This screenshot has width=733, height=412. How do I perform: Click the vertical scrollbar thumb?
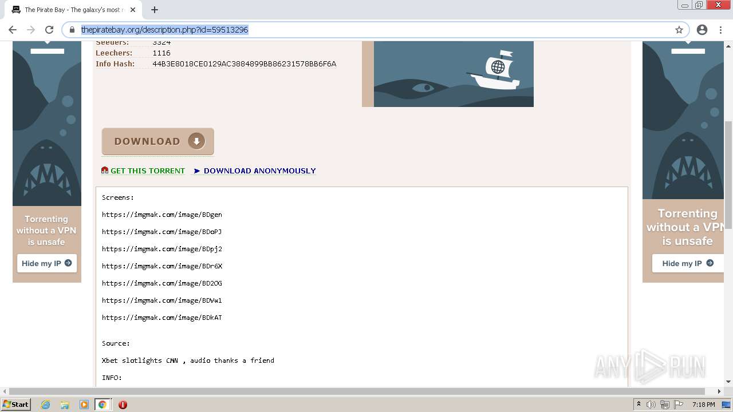point(728,175)
